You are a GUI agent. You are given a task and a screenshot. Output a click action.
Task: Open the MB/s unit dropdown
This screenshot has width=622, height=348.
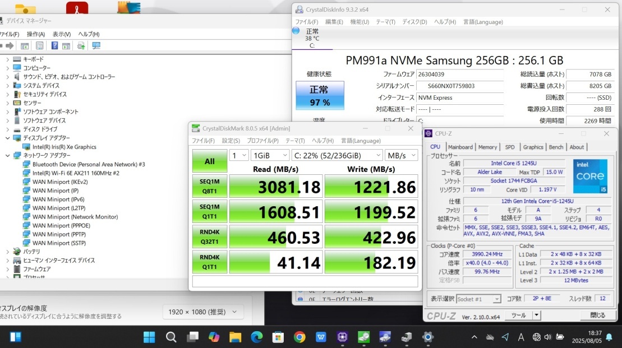[401, 155]
